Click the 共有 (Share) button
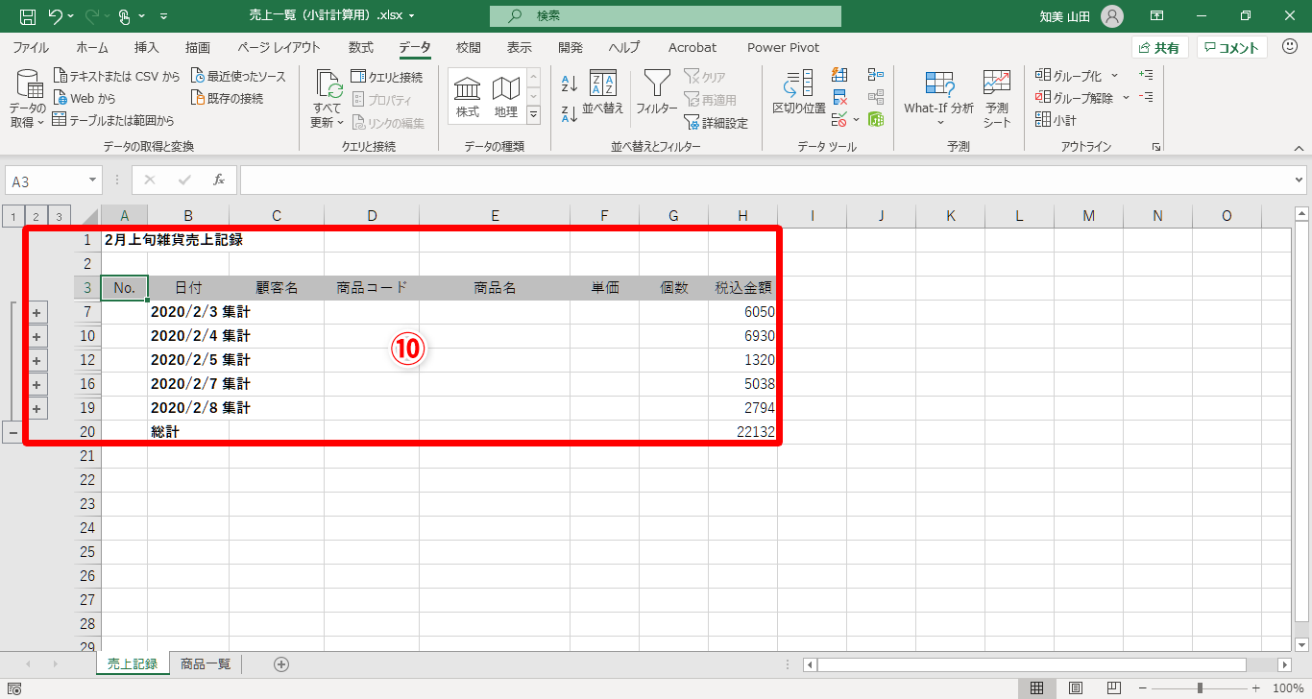Screen dimensions: 1312x699 (1160, 48)
